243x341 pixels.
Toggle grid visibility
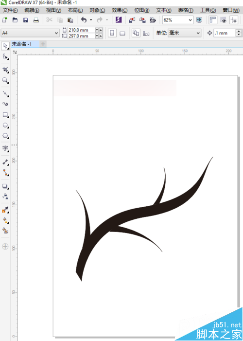coord(223,20)
